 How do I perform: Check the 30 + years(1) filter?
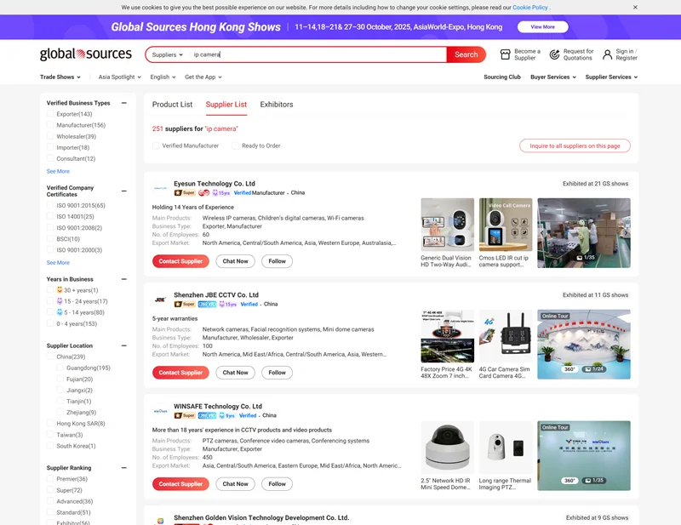click(50, 290)
